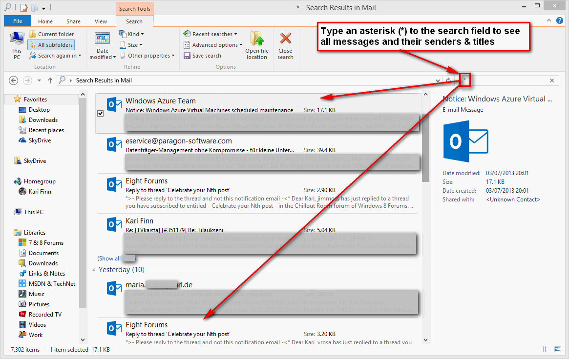This screenshot has width=569, height=359.
Task: Switch to the Home ribbon tab
Action: [45, 21]
